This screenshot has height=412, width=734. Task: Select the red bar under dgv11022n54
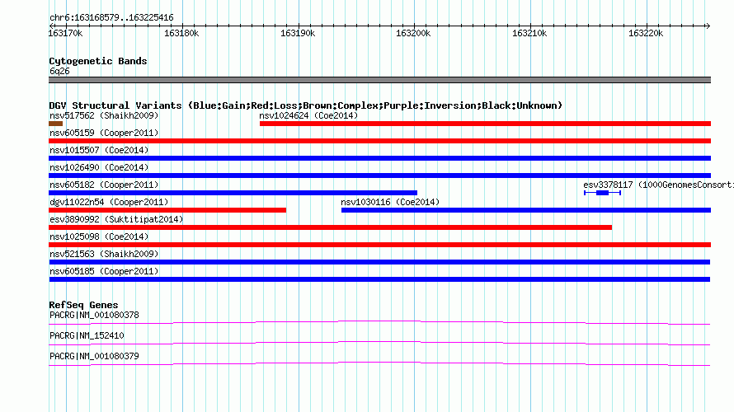click(167, 210)
